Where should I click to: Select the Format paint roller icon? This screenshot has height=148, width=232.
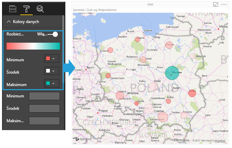click(x=26, y=8)
